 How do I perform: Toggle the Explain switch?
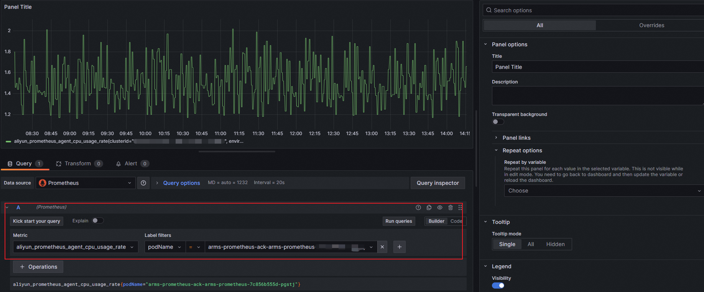(98, 220)
